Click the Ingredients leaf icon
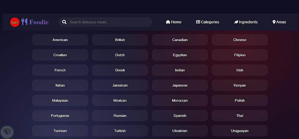The image size is (299, 139). [x=236, y=22]
